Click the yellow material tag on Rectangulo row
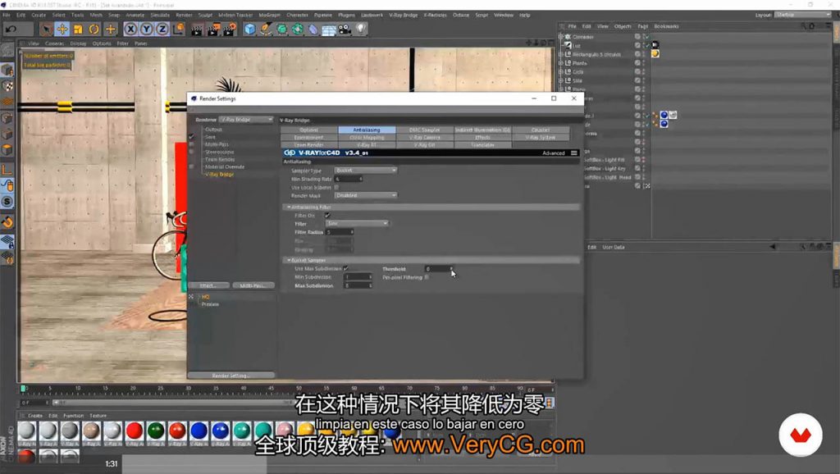The height and width of the screenshot is (474, 840). (x=655, y=54)
